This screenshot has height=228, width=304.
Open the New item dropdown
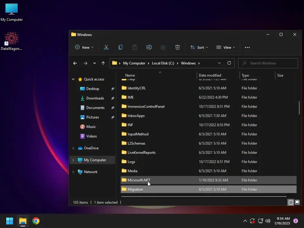click(84, 47)
